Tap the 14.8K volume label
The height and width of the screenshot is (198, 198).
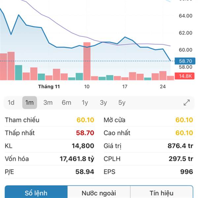tap(185, 76)
